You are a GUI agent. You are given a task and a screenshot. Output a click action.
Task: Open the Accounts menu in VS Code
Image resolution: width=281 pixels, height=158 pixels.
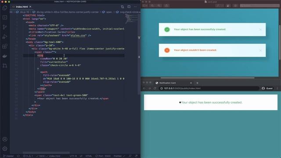tap(5, 139)
